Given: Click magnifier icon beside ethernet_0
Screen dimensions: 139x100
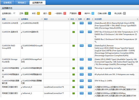Looking at the screenshot, I should click(22, 87).
